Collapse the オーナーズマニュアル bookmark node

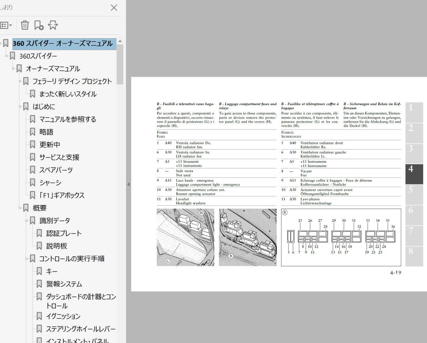13,69
